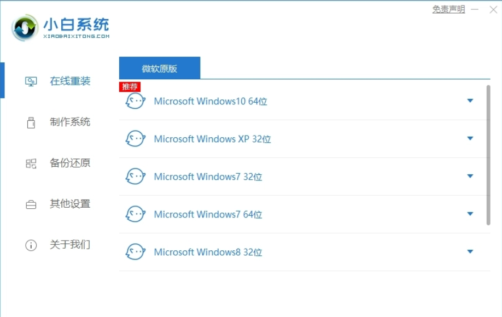Viewport: 502px width, 317px height.
Task: Switch to the 微软原版 tab
Action: pos(160,68)
